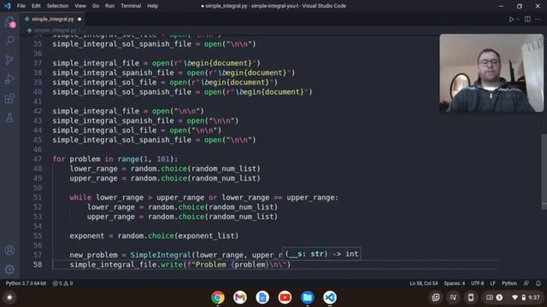Click the 'for problem in range' line
This screenshot has height=307, width=547.
click(115, 159)
